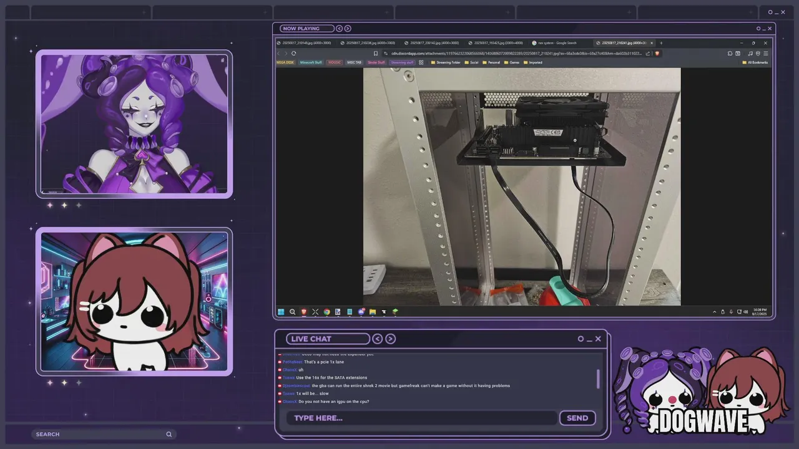Open the Discord taskbar icon with badge
The width and height of the screenshot is (799, 449).
point(361,312)
